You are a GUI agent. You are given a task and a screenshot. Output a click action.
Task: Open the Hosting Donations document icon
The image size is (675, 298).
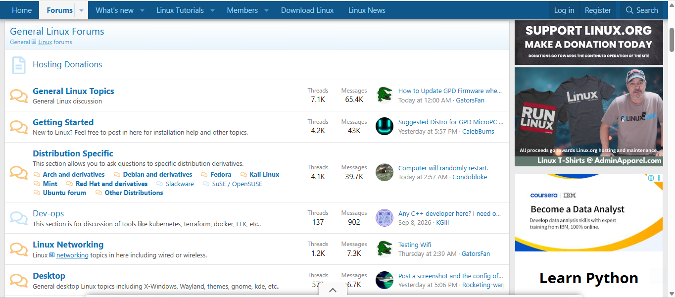(18, 65)
